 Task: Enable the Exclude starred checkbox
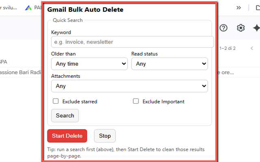tap(56, 101)
